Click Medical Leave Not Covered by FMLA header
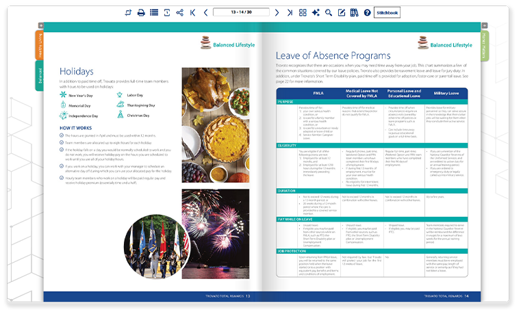The width and height of the screenshot is (521, 316). click(361, 93)
